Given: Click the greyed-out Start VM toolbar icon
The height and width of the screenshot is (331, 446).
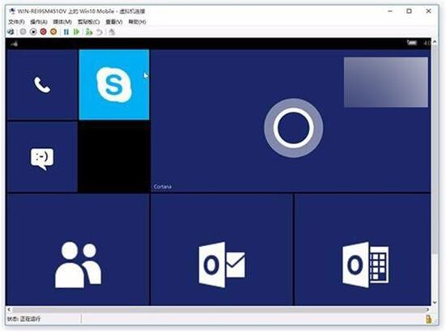Looking at the screenshot, I should point(23,32).
